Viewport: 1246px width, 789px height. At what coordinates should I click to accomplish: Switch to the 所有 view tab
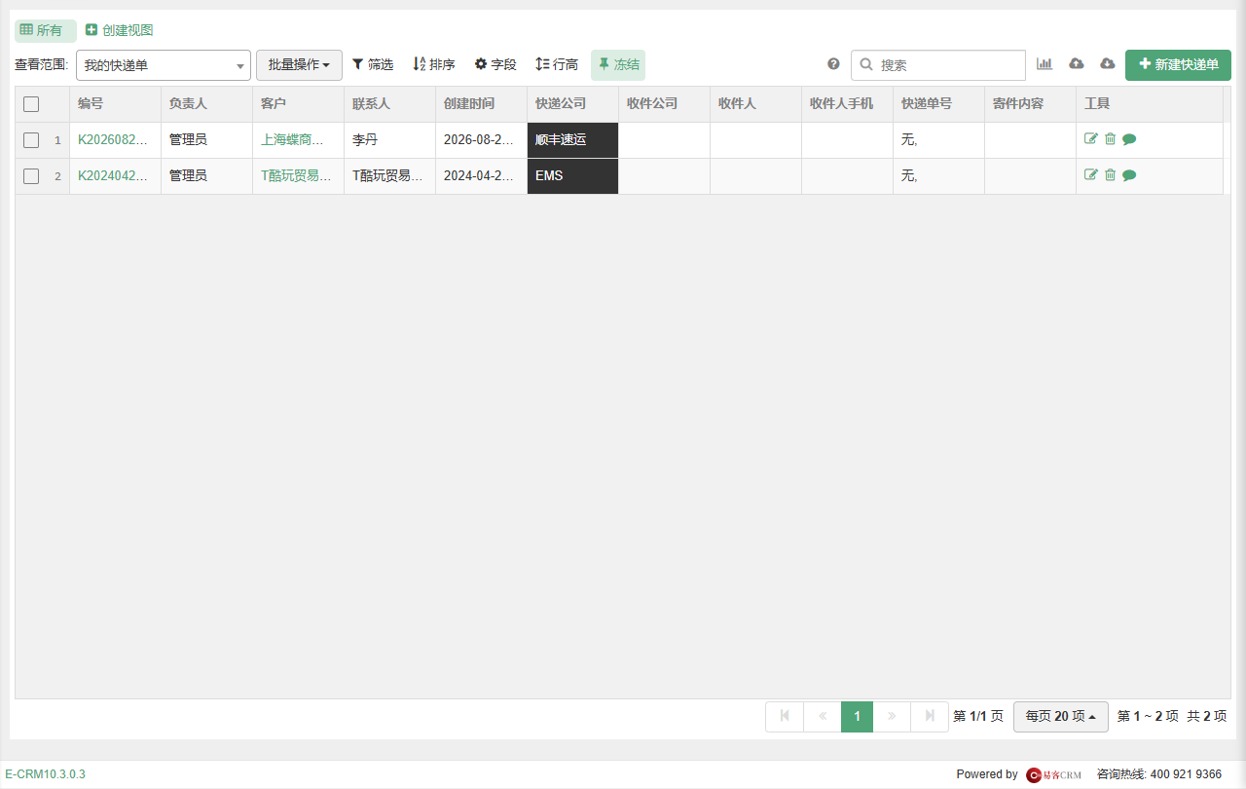[45, 30]
